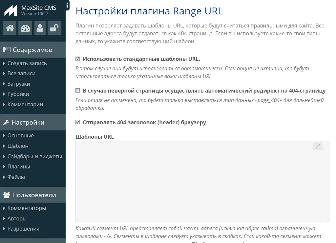
Task: Toggle send 404-header to browser checkbox
Action: [78, 123]
